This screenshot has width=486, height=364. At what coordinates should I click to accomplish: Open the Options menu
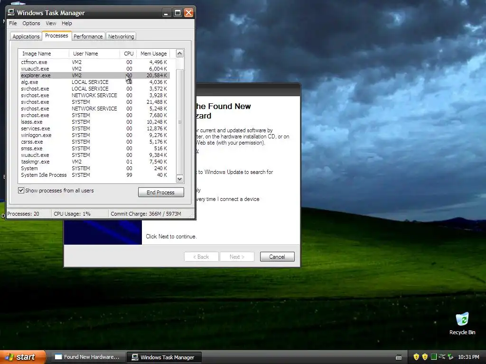(x=31, y=23)
